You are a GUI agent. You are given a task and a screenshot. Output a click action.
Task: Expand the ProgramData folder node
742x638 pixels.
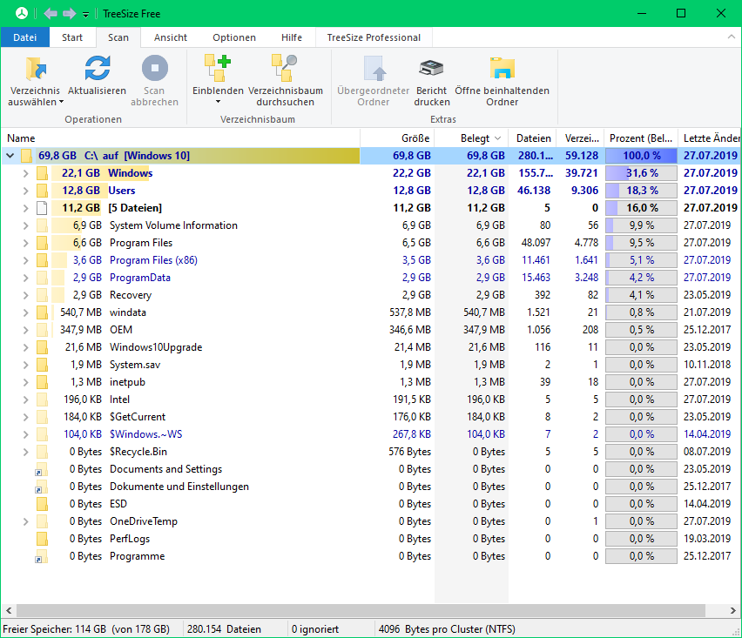tap(25, 278)
